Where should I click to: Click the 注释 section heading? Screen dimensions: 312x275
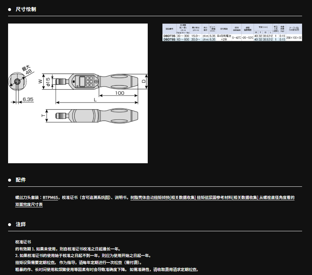[x=21, y=224]
